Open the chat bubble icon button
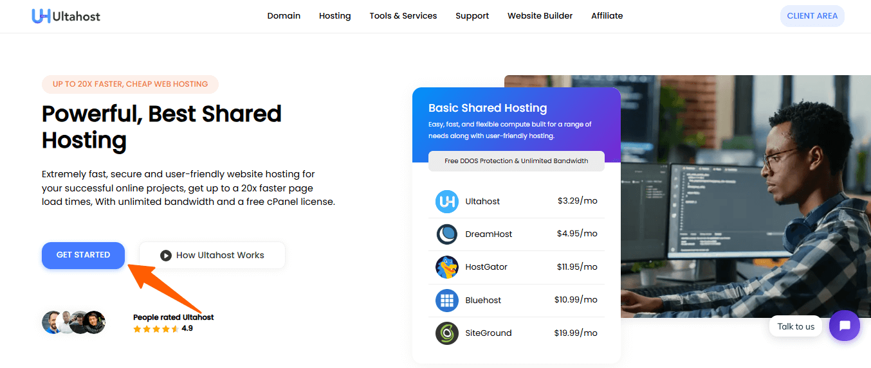Screen dimensions: 871x368 point(845,326)
